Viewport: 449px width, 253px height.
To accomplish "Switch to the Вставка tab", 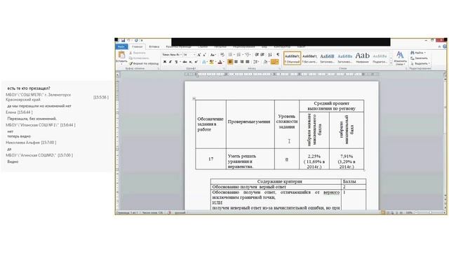I will pyautogui.click(x=154, y=46).
